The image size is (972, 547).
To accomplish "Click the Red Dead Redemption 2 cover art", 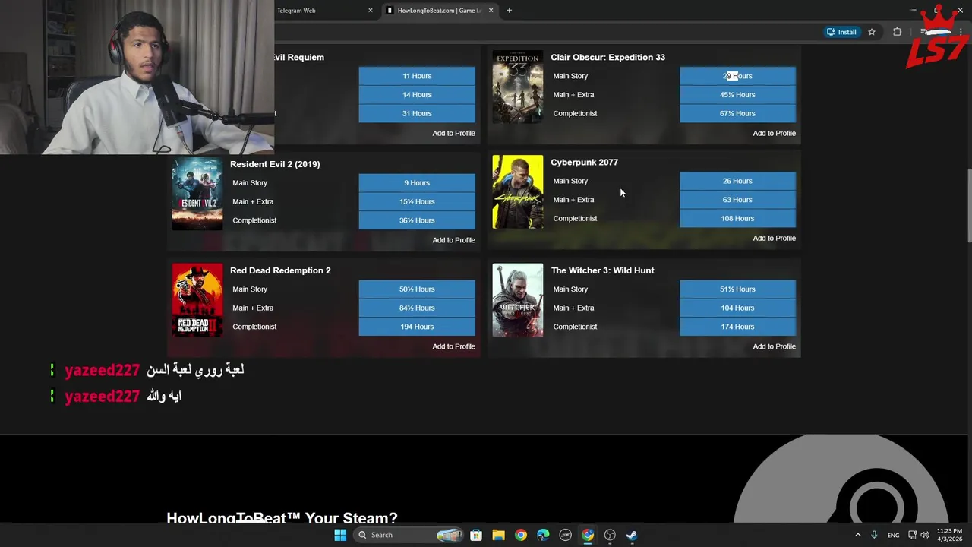I will point(197,300).
